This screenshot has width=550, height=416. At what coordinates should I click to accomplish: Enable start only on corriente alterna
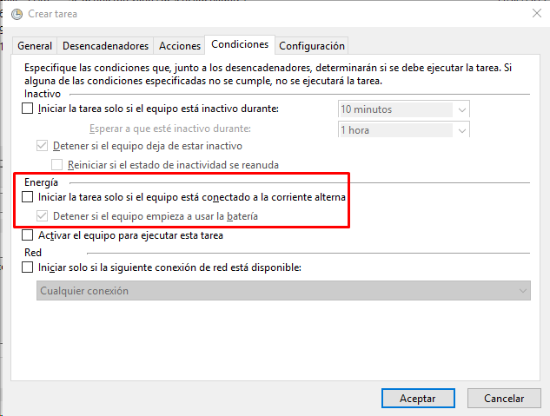point(27,197)
